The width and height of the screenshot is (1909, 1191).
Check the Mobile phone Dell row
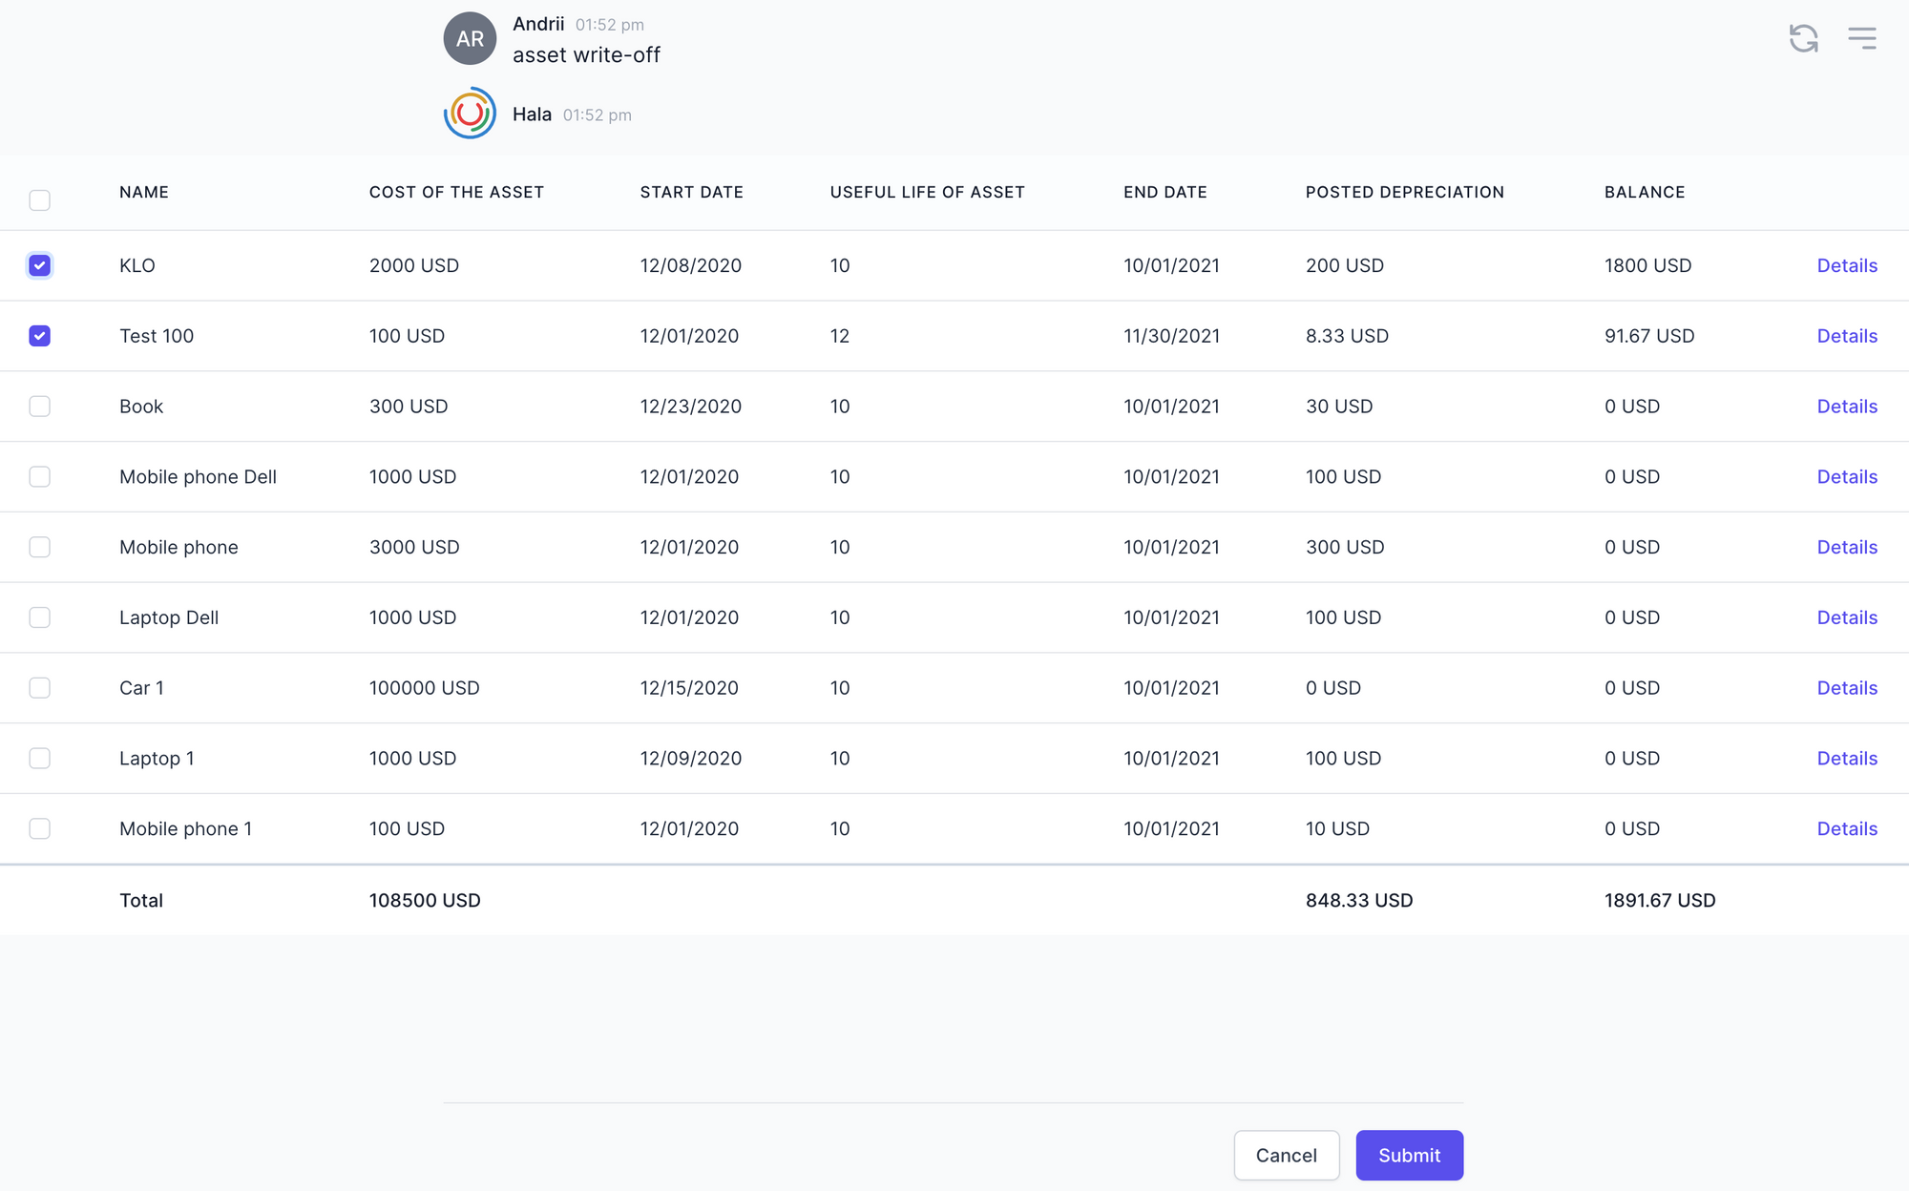point(39,476)
